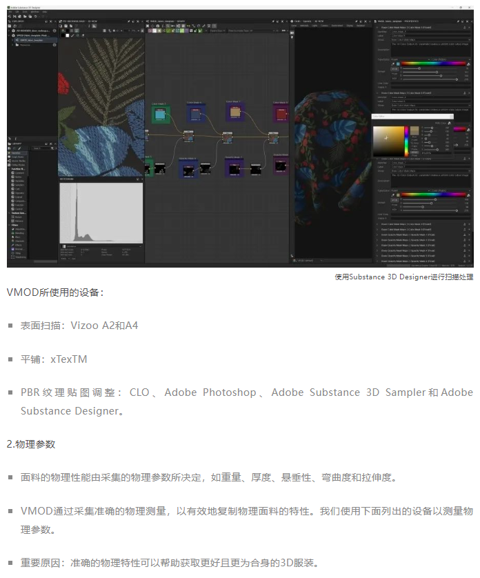This screenshot has width=480, height=578.
Task: Click the text '表面扫描：Vizoo A2和A4'
Action: pyautogui.click(x=79, y=326)
